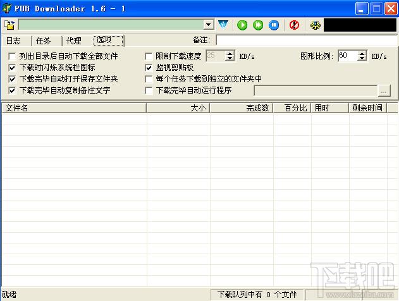The height and width of the screenshot is (301, 399).
Task: Increase 图形比例 value with up arrow
Action: click(362, 53)
